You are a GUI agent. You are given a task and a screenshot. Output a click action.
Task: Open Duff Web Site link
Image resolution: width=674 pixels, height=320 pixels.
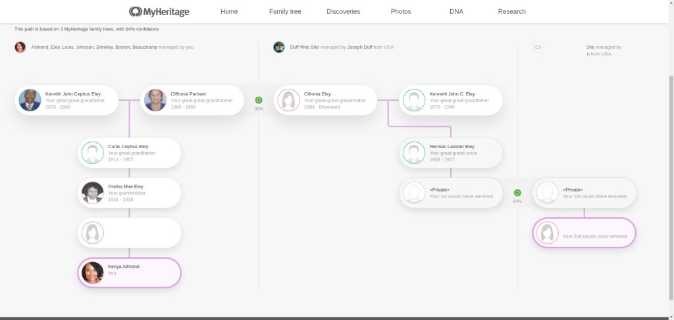[x=305, y=47]
